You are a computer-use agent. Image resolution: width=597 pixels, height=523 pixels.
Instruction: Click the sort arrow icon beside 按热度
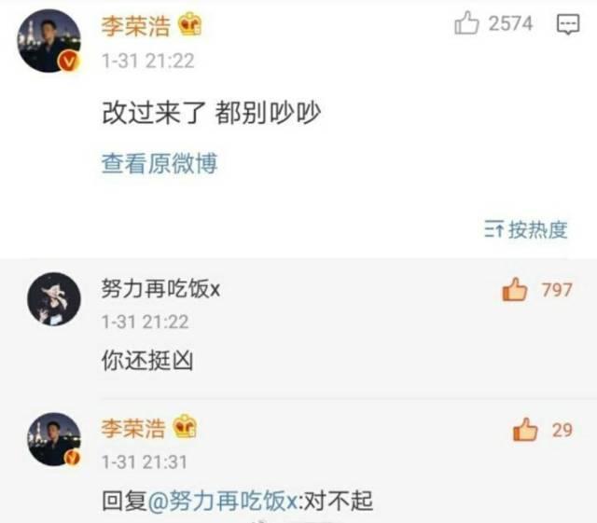click(494, 229)
